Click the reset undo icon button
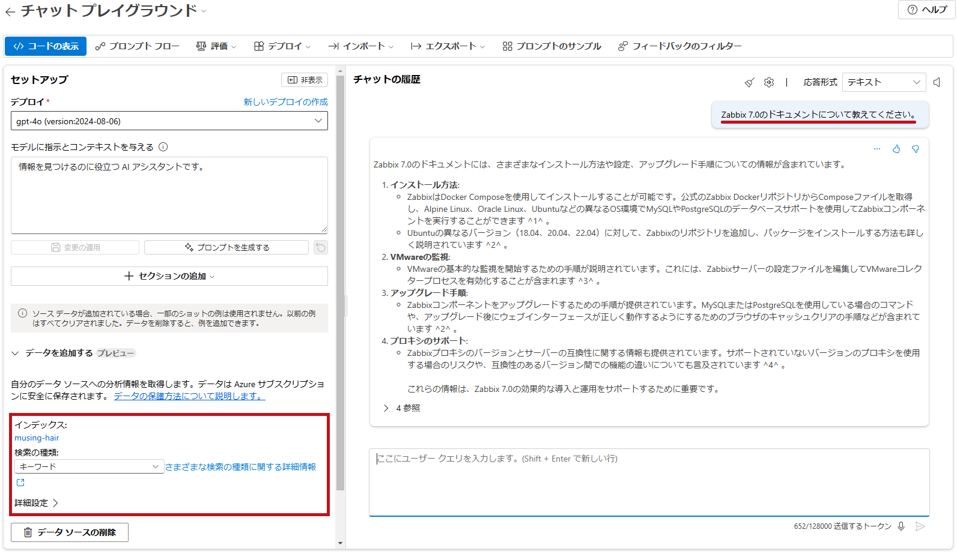The image size is (957, 554). coord(321,247)
